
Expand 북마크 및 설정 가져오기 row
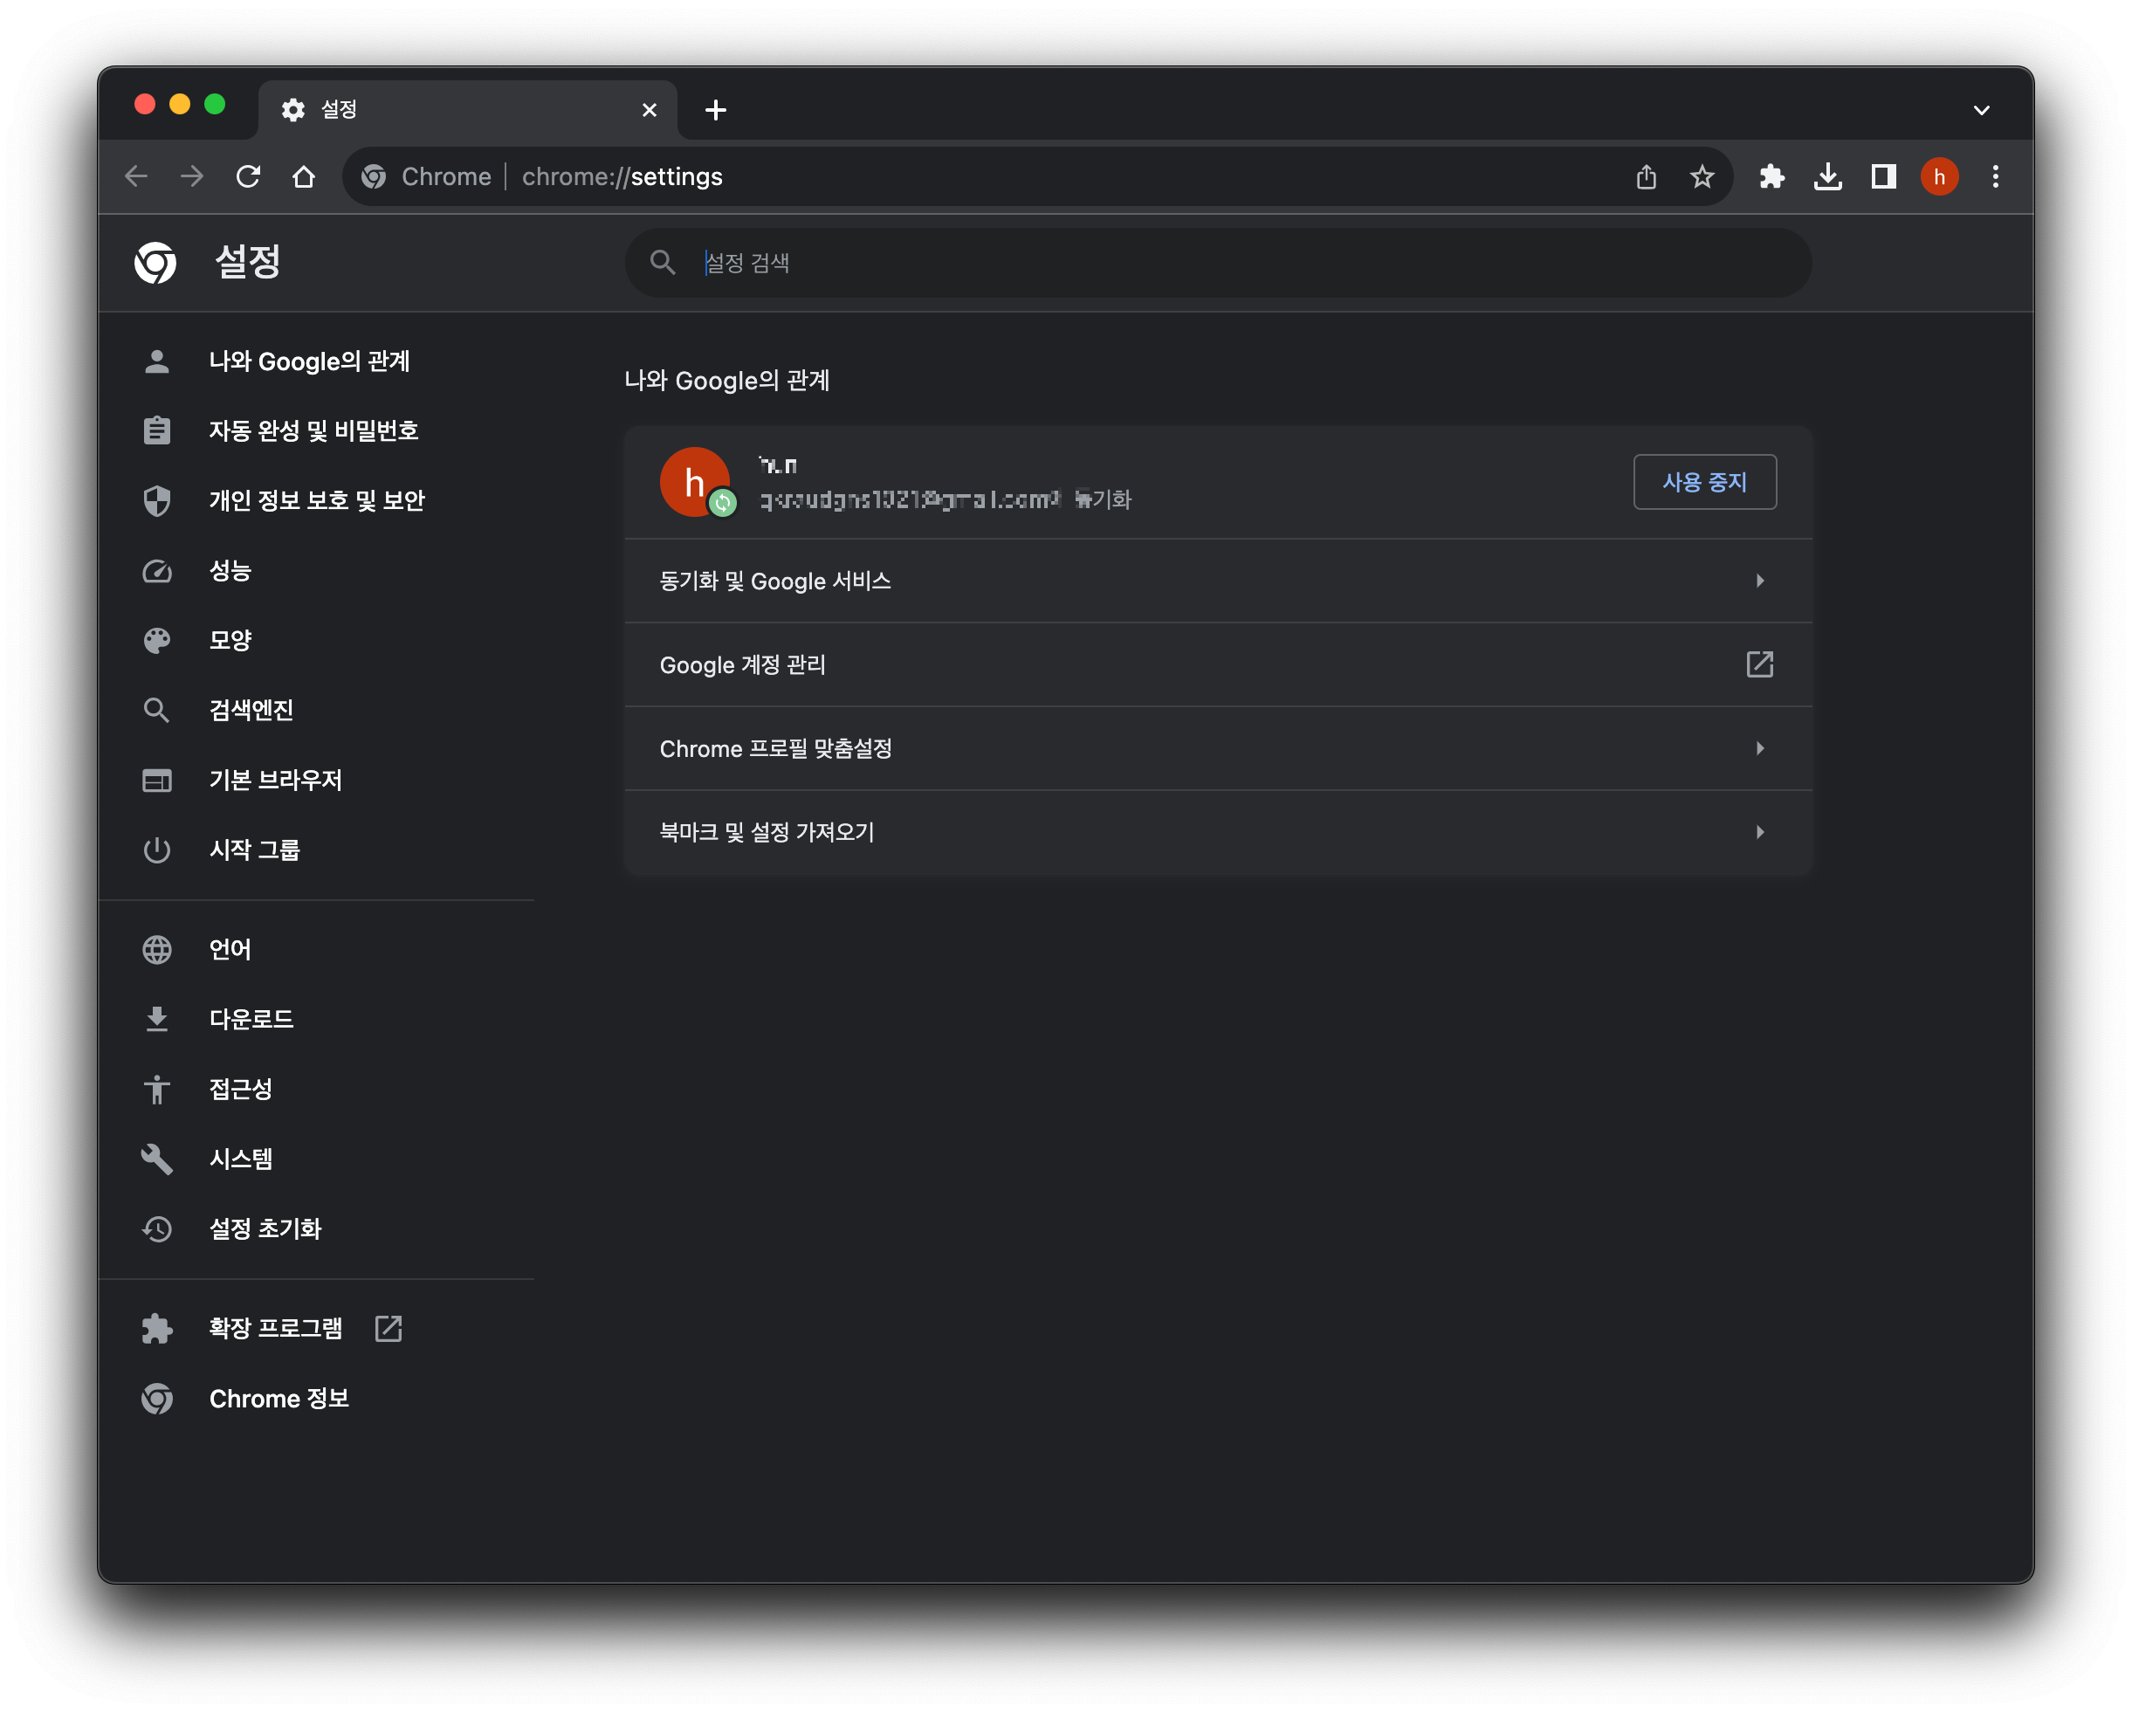pyautogui.click(x=1217, y=832)
